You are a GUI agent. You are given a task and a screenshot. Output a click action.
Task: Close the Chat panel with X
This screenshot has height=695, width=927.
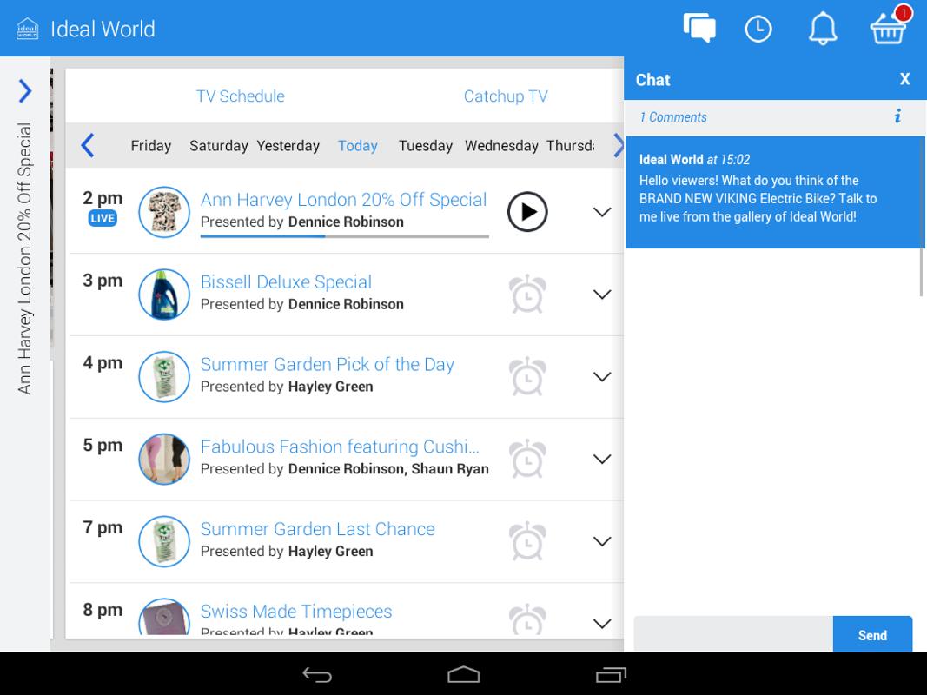(x=904, y=79)
